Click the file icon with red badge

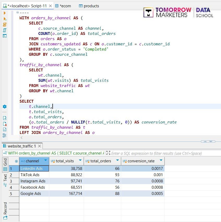click(4, 124)
